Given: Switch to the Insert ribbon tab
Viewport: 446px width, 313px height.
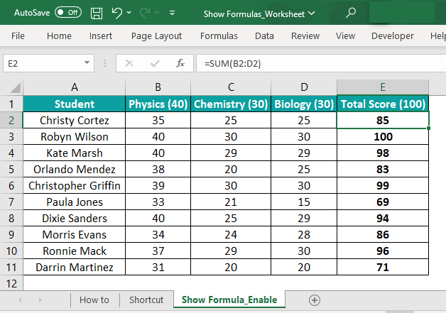Looking at the screenshot, I should 101,35.
